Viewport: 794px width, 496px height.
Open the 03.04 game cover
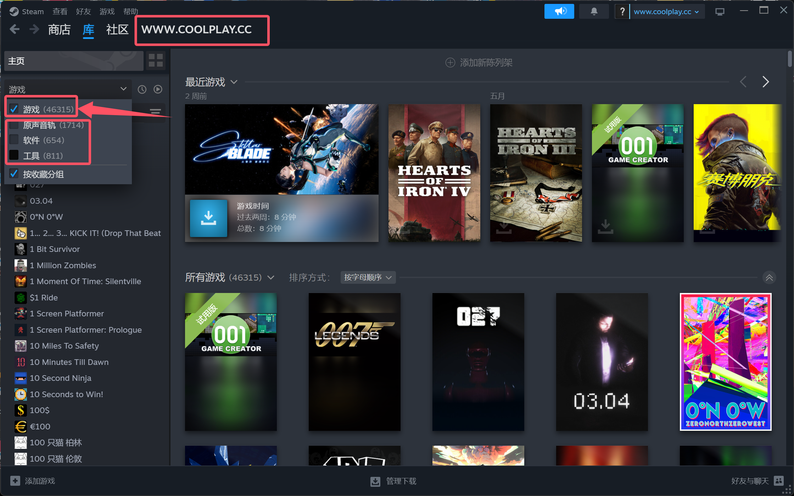602,362
